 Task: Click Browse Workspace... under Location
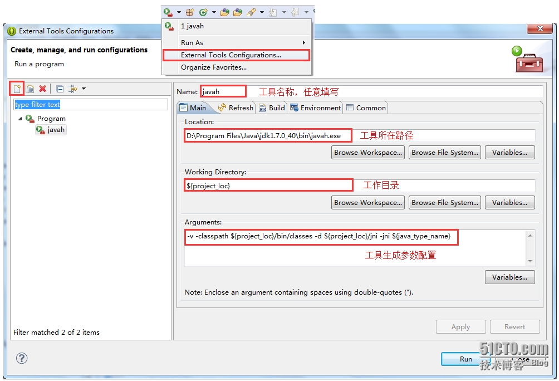(368, 152)
